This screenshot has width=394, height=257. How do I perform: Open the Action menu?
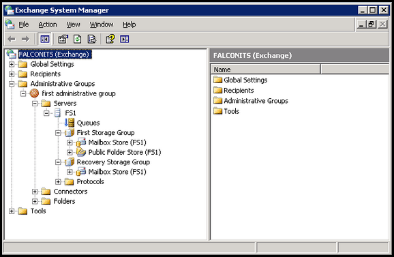click(x=48, y=25)
